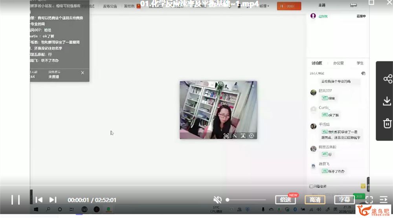393x218 pixels.
Task: Click the username 千纸鹤 in the discussion
Action: (x=324, y=124)
